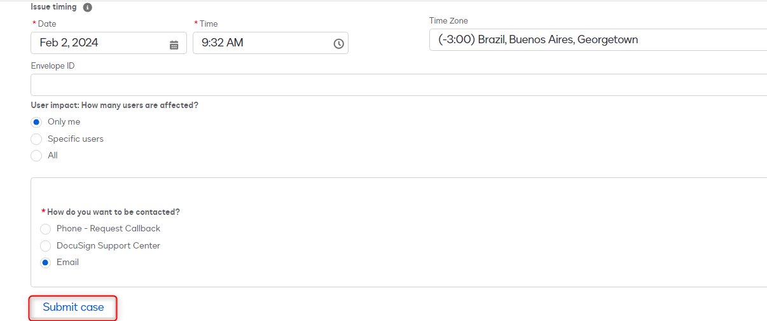Image resolution: width=767 pixels, height=321 pixels.
Task: Open the calendar date picker icon
Action: [174, 44]
